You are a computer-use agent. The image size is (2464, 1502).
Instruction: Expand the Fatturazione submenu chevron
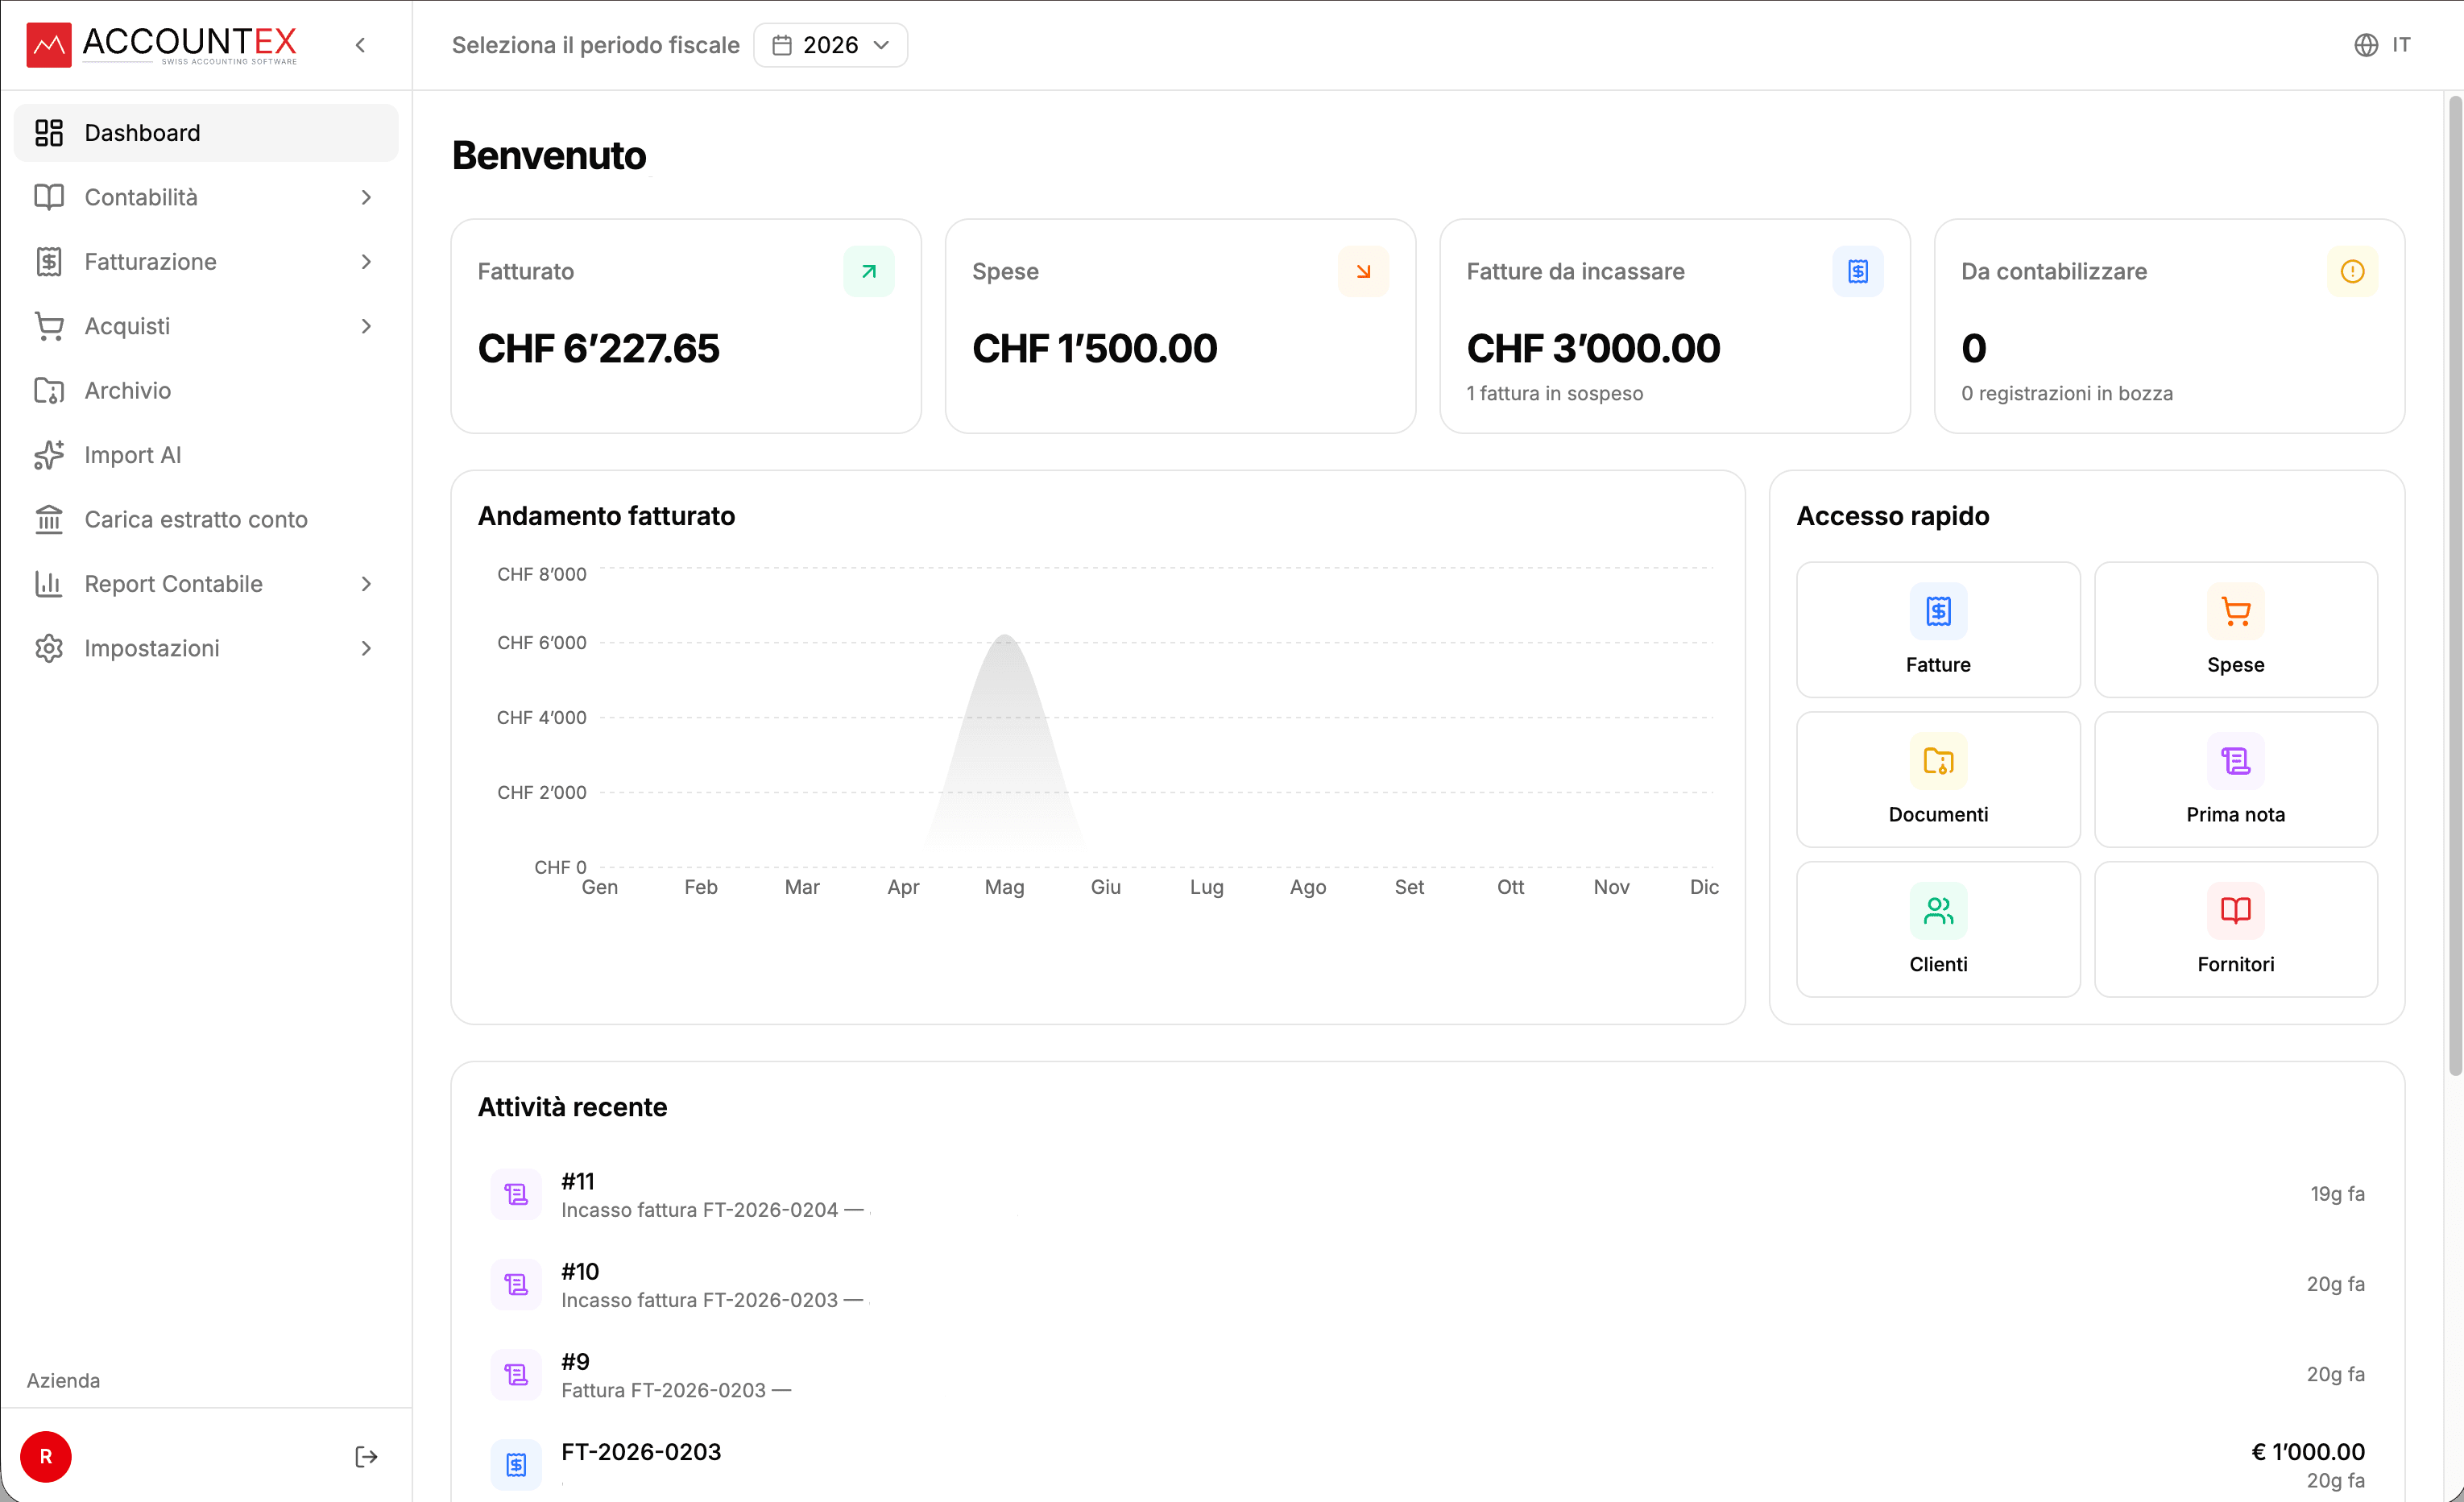pos(366,262)
